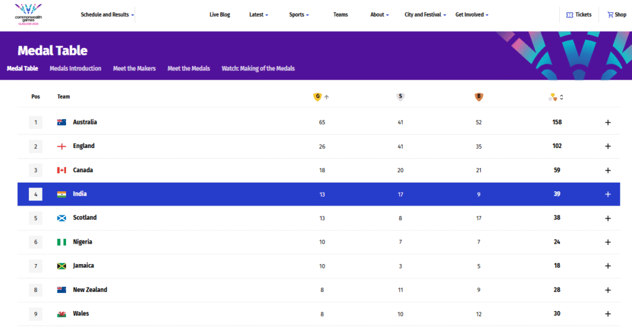The image size is (632, 327).
Task: Click New Zealand's total of 28
Action: tap(557, 289)
